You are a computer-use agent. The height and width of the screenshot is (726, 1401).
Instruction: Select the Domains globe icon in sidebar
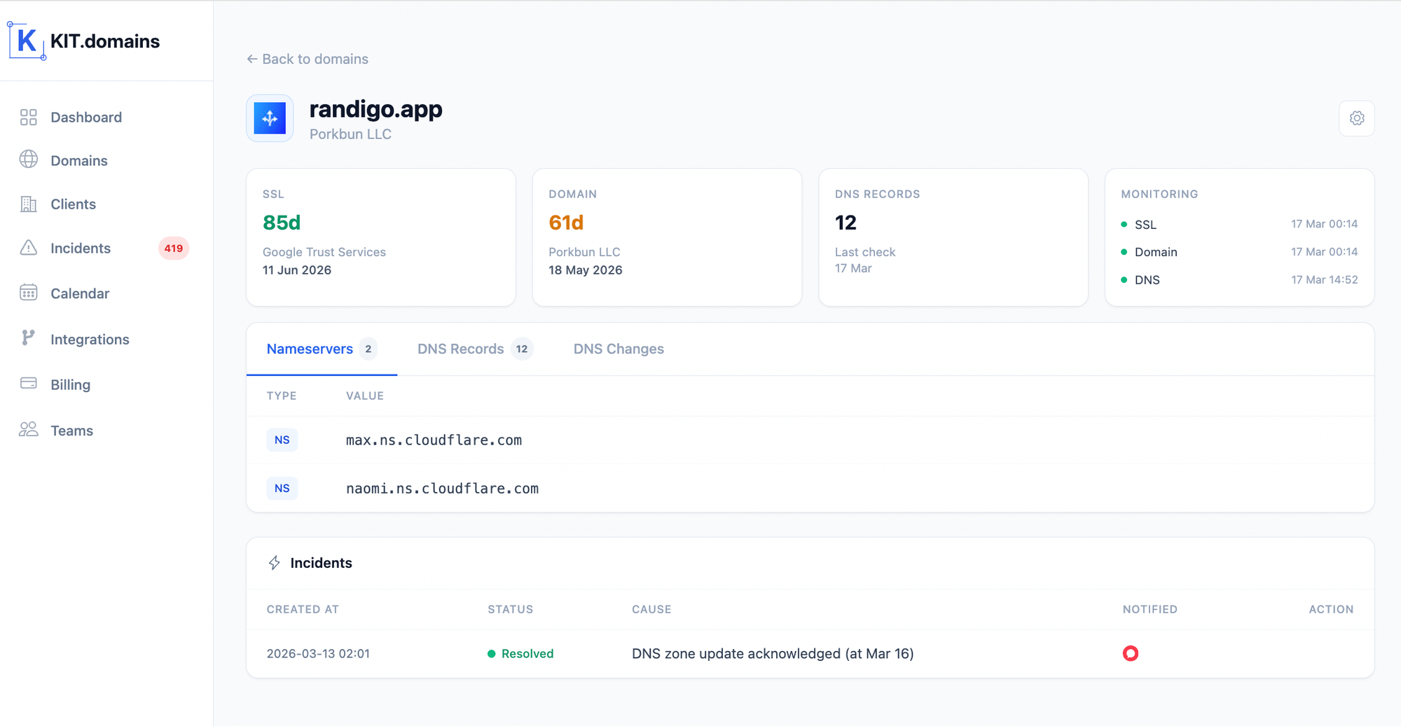point(28,160)
